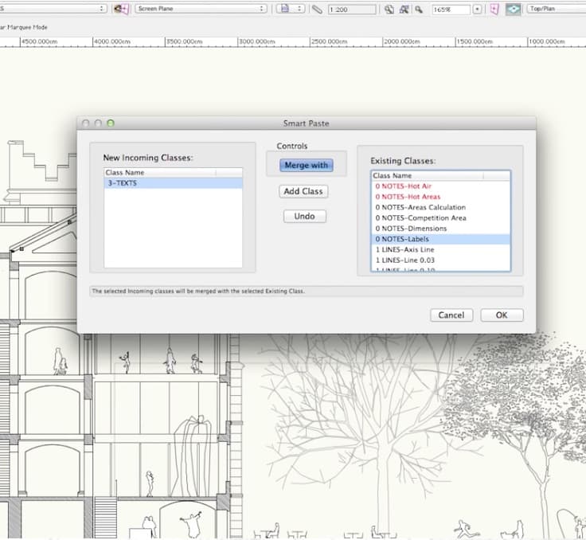
Task: Click the 1:200 layer scale field
Action: (x=352, y=10)
